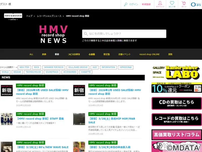The image size is (202, 152).
Task: Open 2026年2月 USED SALE article thumbnail
Action: (79, 90)
